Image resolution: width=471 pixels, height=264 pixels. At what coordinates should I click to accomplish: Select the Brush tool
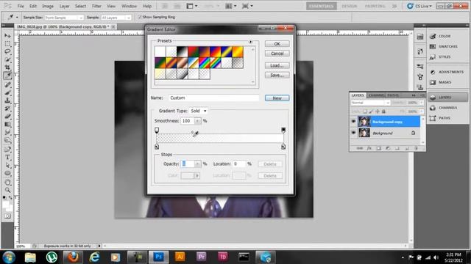7,93
